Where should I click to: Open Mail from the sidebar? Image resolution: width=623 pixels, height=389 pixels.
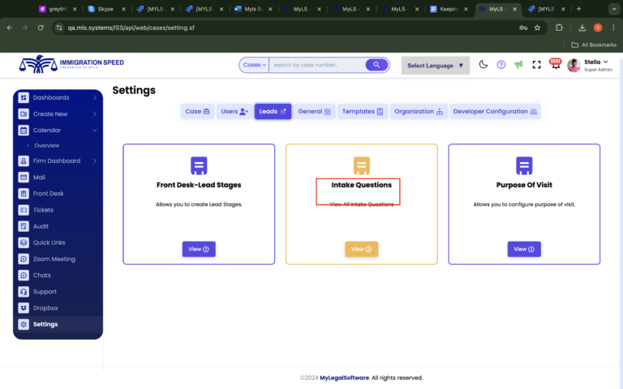coord(39,177)
